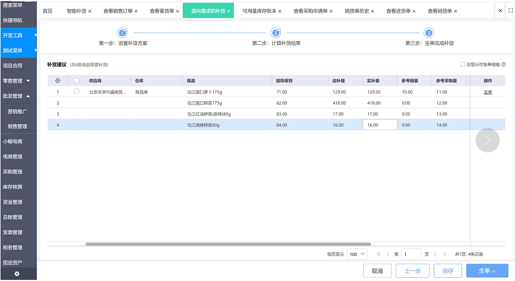Viewport: 515px width, 281px height.
Task: Open the settings gear at sidebar bottom
Action: 17,274
